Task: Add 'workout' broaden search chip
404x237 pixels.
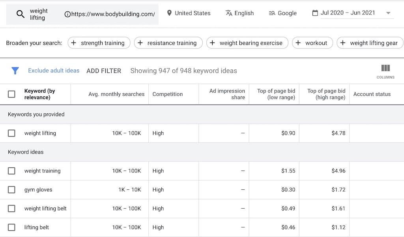Action: click(x=312, y=43)
